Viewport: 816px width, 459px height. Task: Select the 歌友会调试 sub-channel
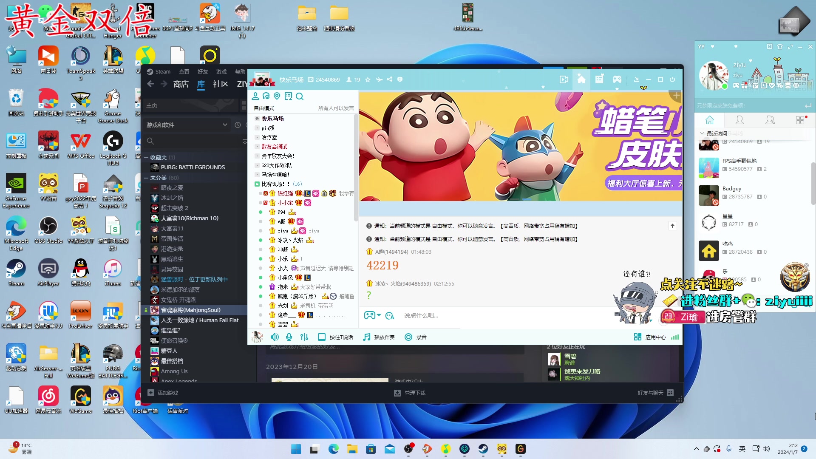pos(274,147)
